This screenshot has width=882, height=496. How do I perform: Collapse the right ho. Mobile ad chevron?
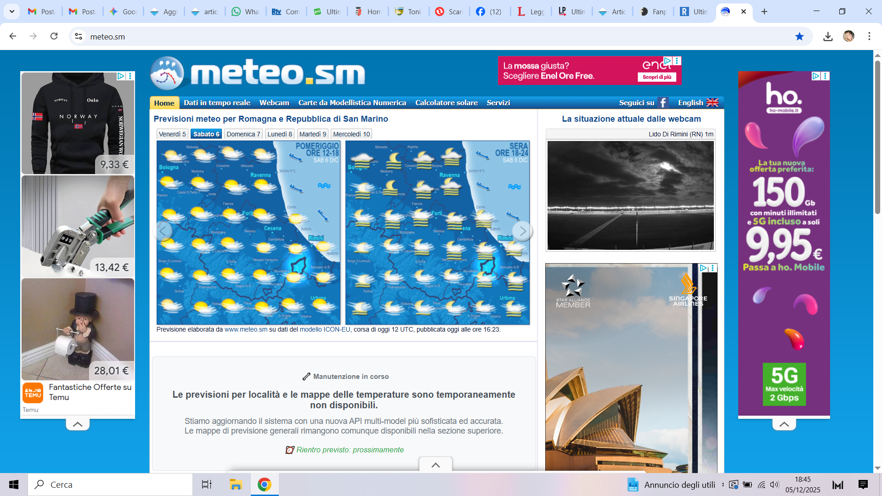tap(784, 424)
